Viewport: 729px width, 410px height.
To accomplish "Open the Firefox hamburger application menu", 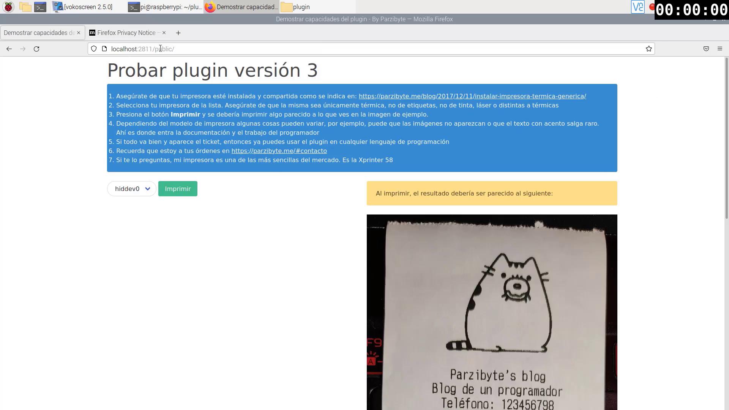I will pos(720,49).
